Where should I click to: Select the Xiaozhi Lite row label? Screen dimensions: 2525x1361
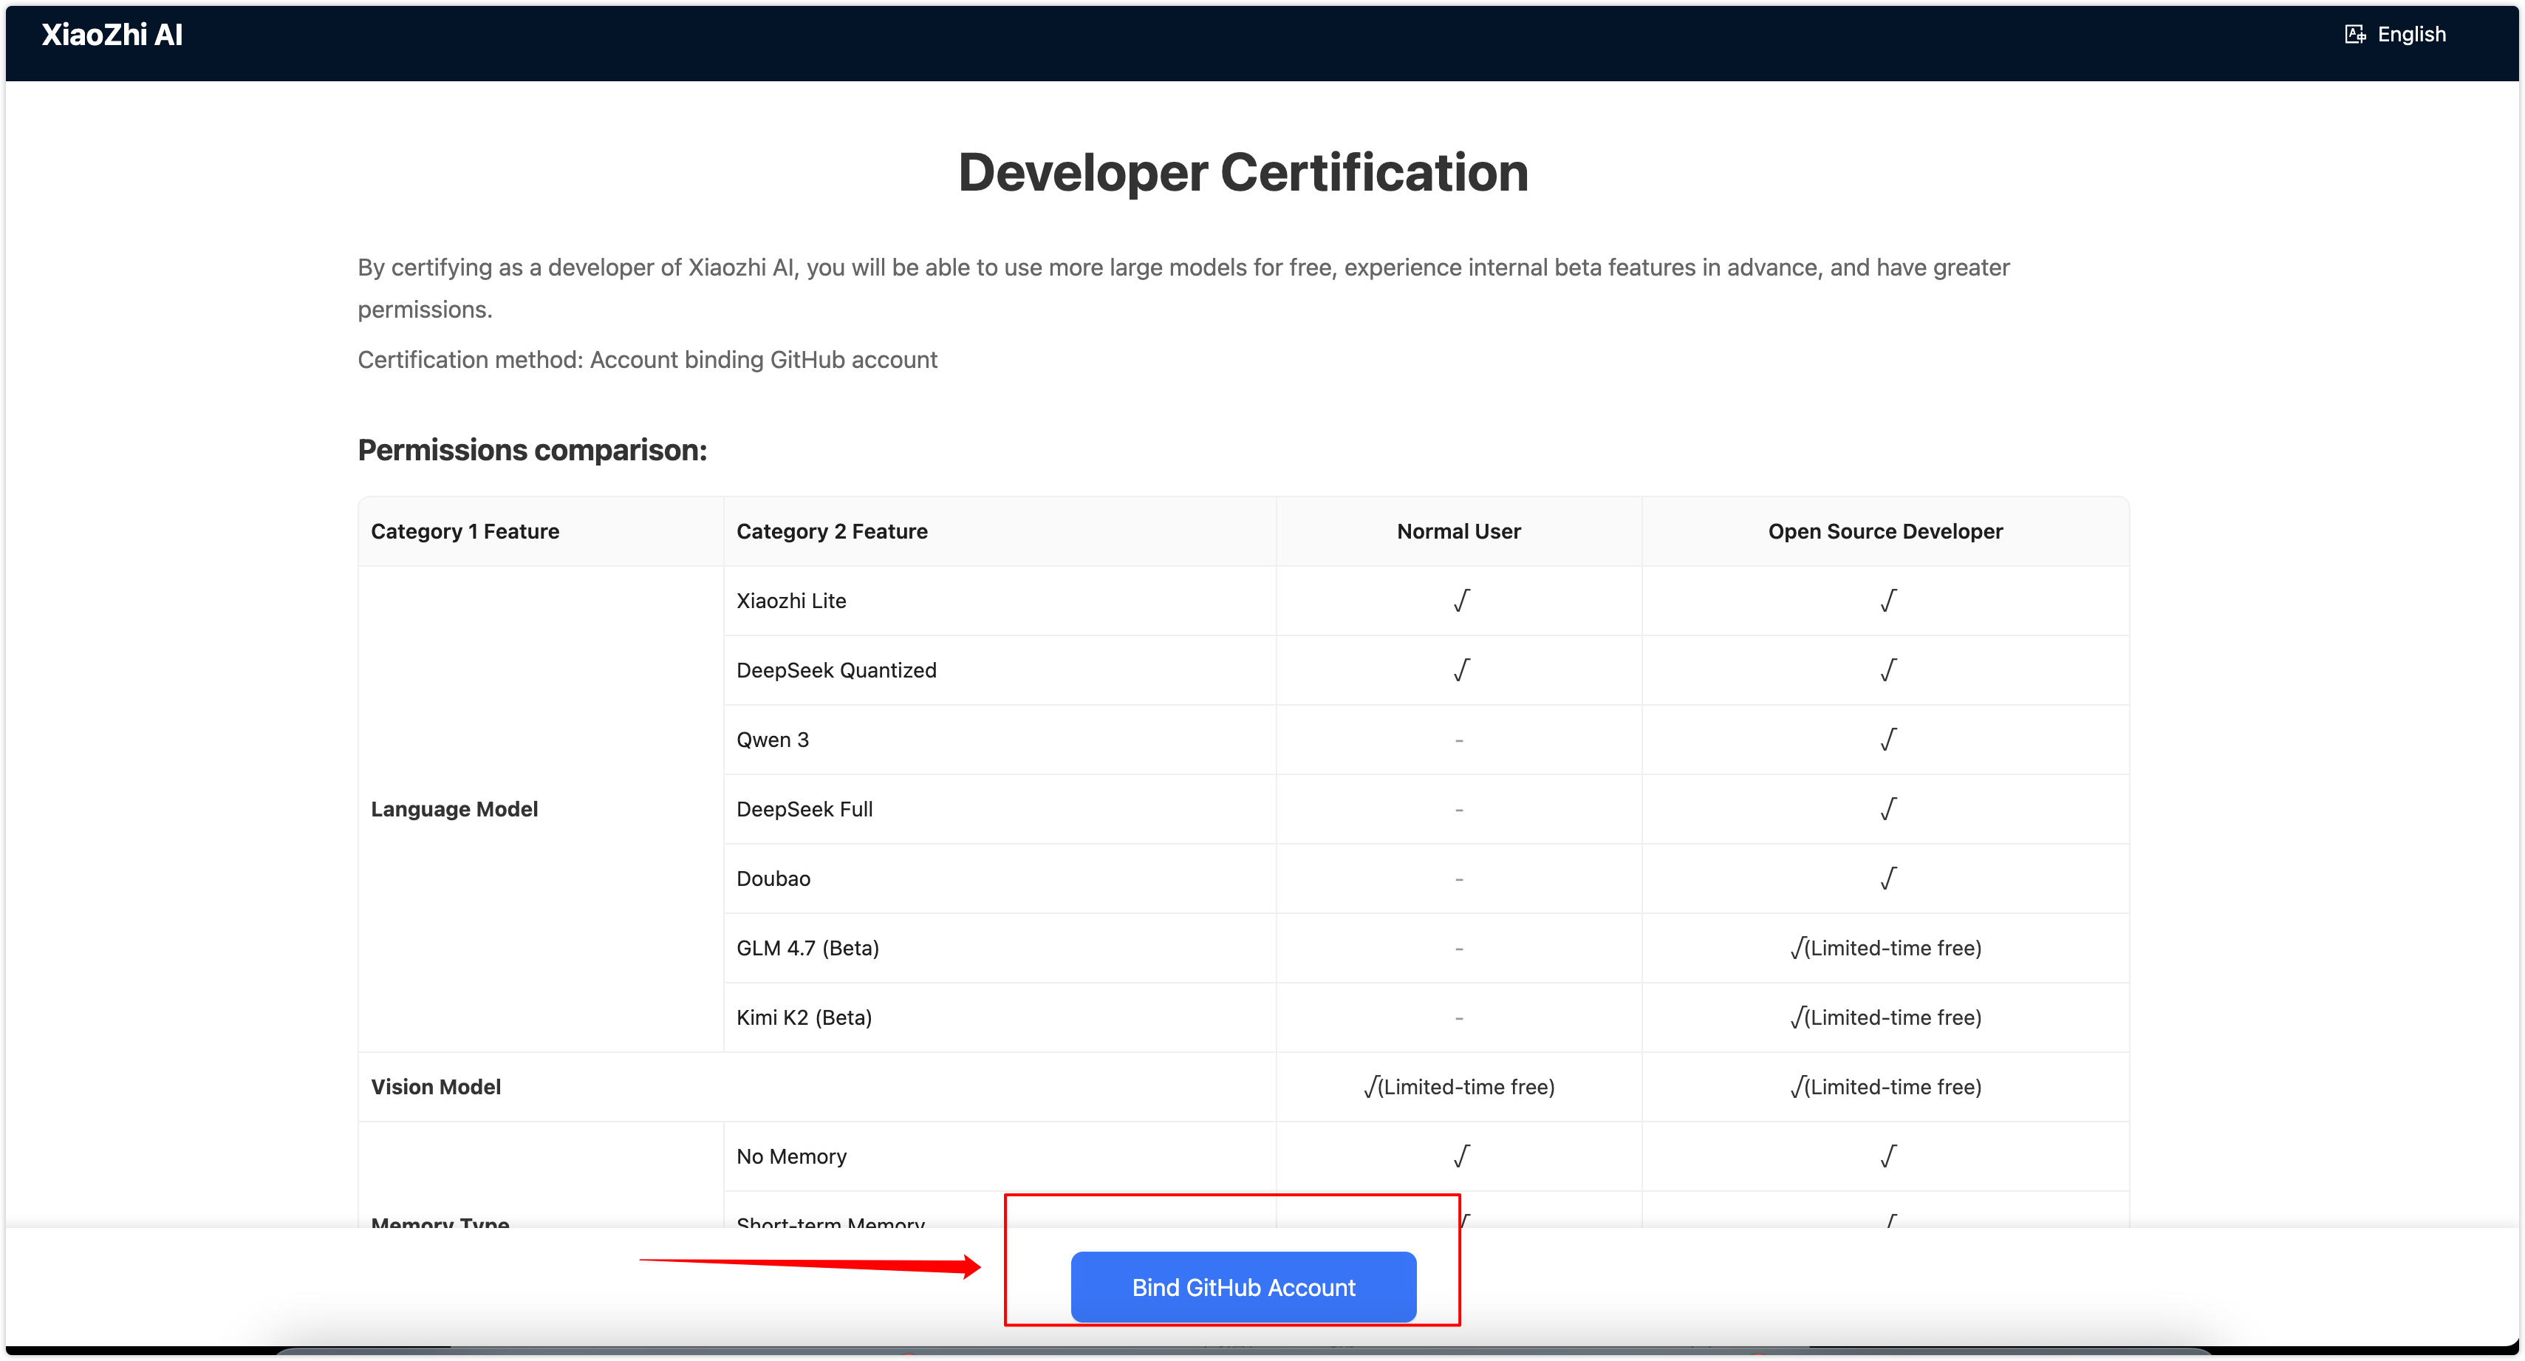(791, 601)
